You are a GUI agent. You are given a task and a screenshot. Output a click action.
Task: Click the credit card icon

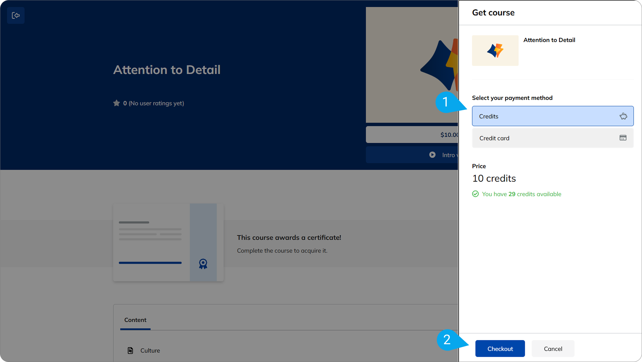pos(623,138)
